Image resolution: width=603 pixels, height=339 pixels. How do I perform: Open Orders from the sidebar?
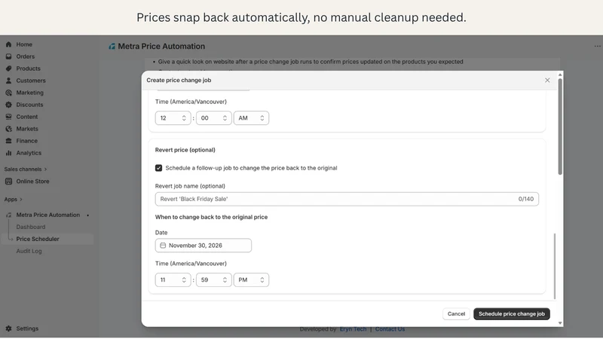26,56
